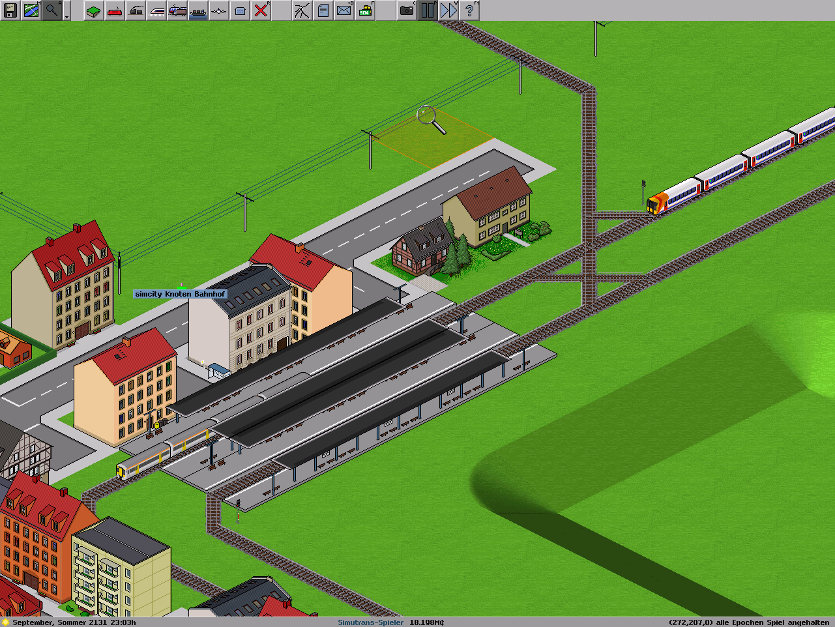Open the save/load game options icon
This screenshot has height=627, width=835.
10,10
